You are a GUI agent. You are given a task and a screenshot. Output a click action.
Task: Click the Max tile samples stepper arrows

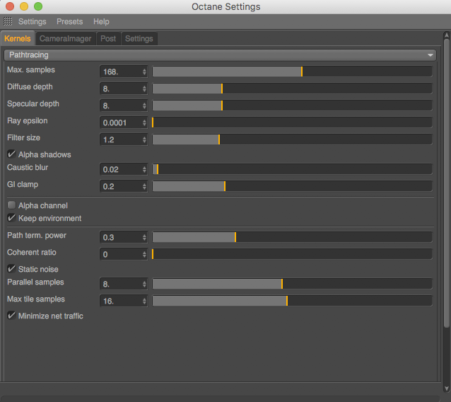click(x=144, y=301)
